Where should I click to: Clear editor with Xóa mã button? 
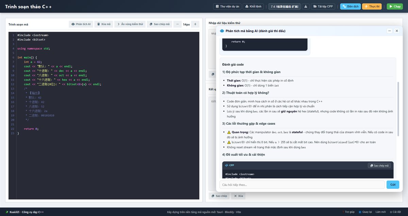(x=104, y=24)
